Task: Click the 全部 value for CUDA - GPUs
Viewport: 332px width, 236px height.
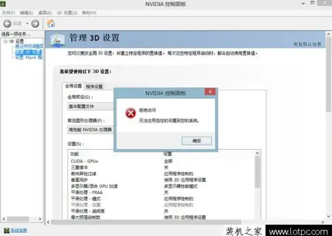Action: coord(168,161)
